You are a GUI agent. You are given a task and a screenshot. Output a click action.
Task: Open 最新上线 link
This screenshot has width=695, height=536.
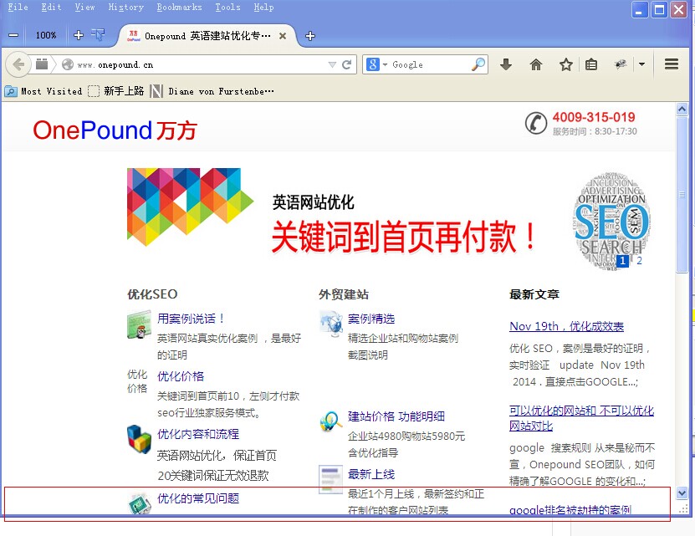(371, 474)
